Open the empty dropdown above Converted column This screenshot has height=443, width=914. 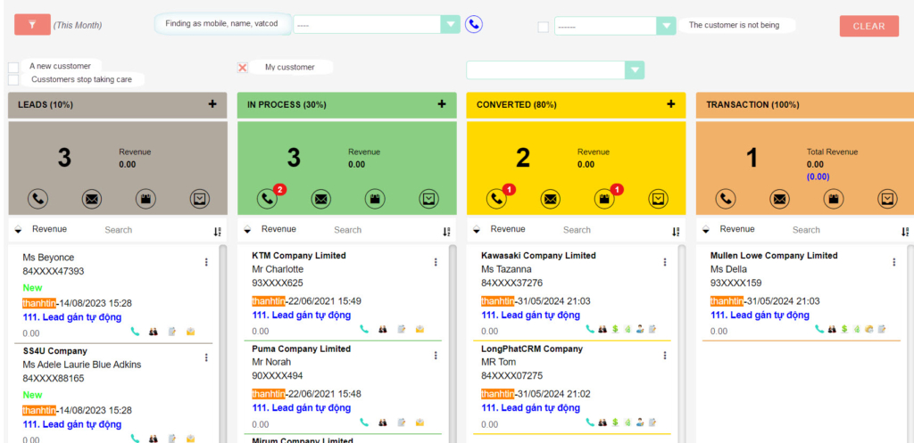[635, 70]
